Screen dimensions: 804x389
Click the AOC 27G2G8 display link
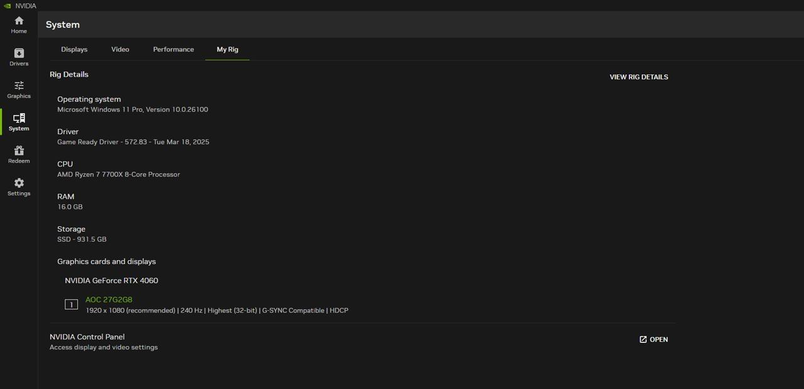click(109, 300)
